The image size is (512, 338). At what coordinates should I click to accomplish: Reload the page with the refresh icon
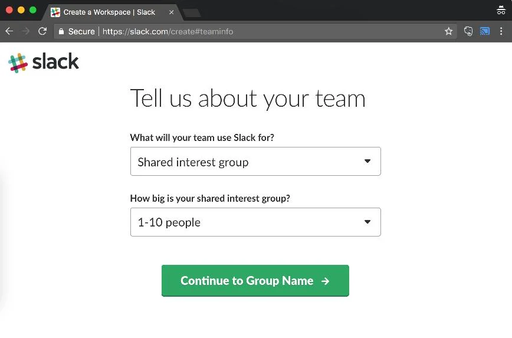pos(42,31)
